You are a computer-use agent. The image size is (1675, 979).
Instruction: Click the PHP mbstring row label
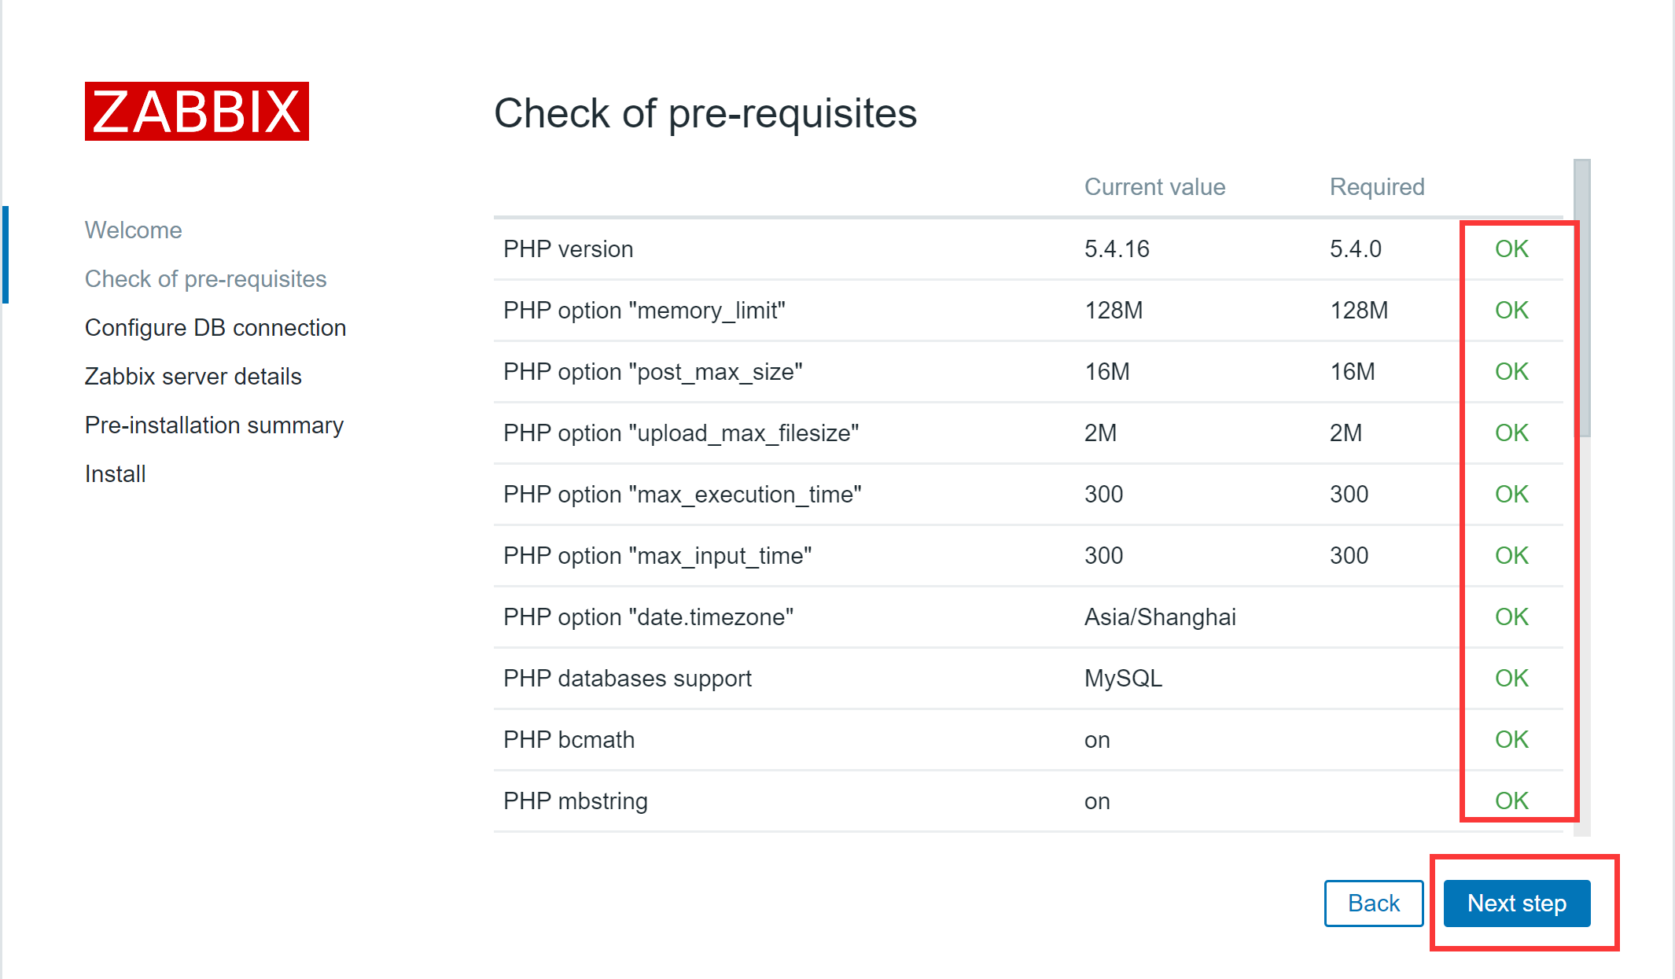[575, 800]
